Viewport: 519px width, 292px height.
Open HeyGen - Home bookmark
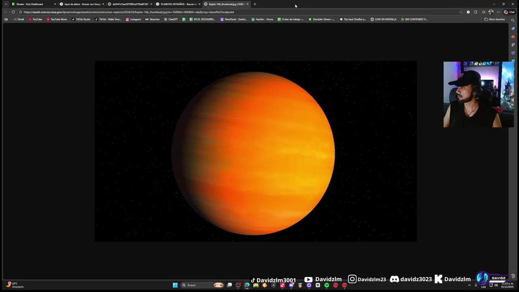(x=262, y=19)
